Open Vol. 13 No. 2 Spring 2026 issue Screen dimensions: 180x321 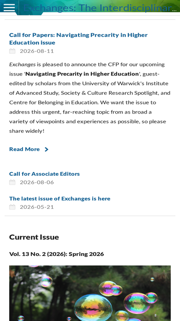57,254
